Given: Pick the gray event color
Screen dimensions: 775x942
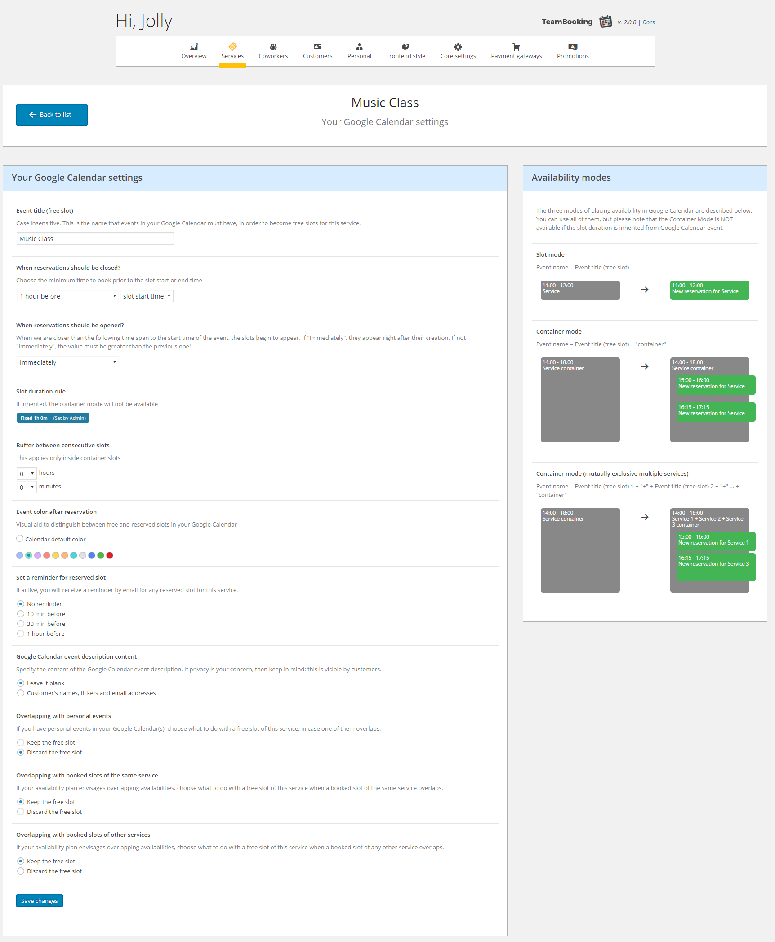Looking at the screenshot, I should [83, 555].
